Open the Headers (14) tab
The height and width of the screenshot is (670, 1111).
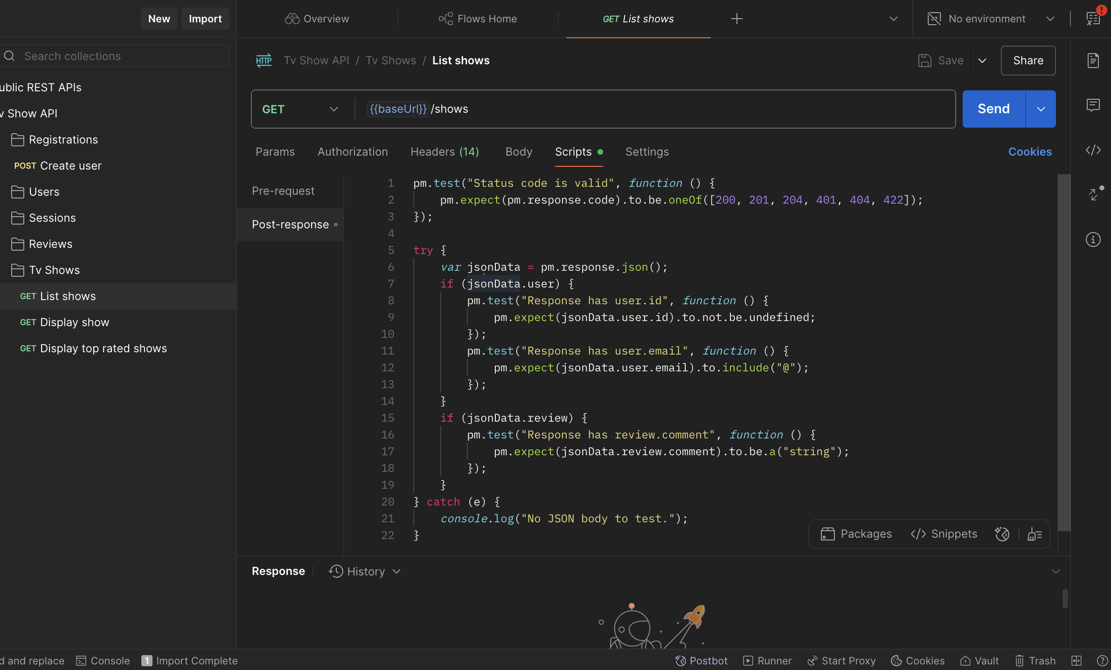[x=445, y=152]
